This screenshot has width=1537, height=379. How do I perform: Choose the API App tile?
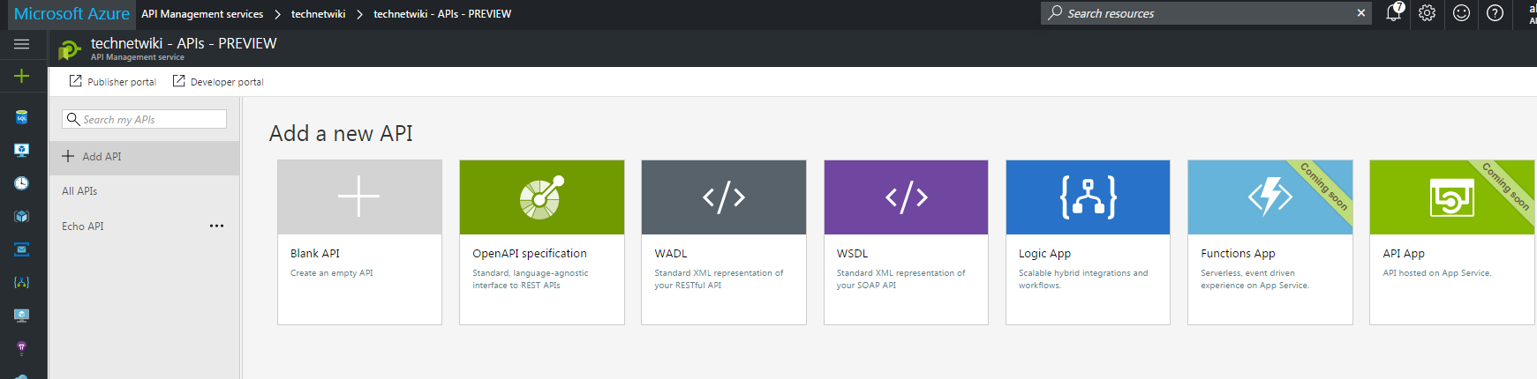point(1452,242)
